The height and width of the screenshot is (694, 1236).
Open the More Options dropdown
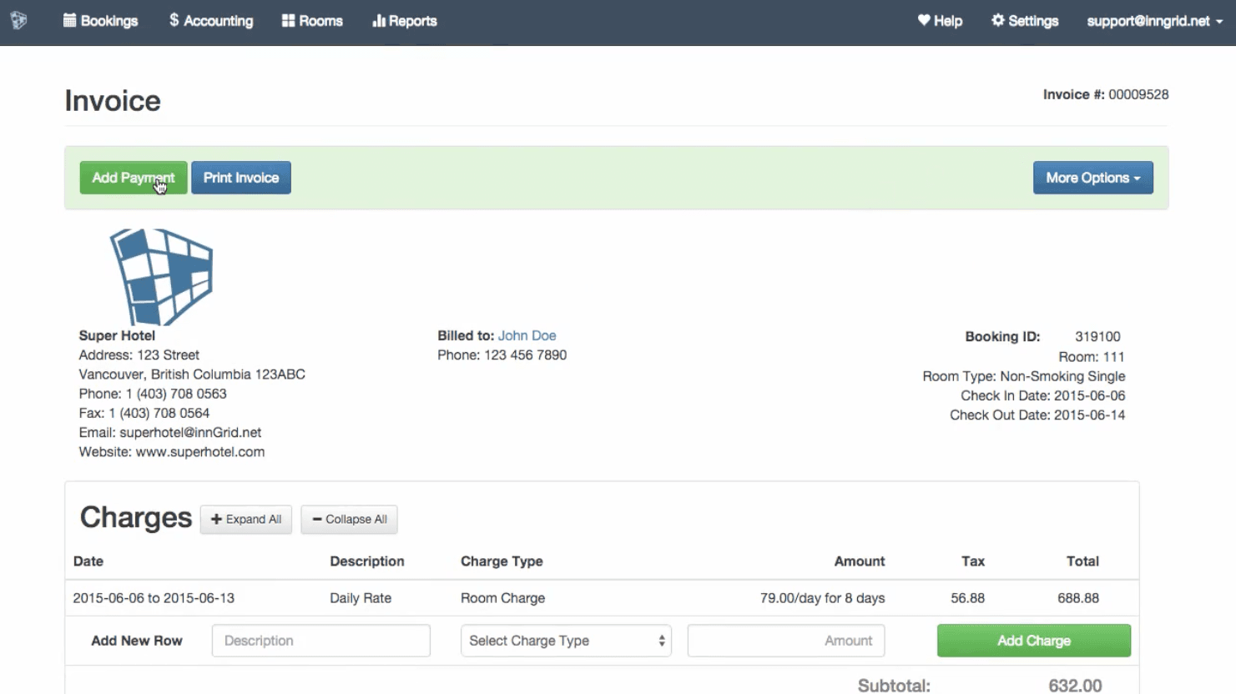pos(1092,178)
